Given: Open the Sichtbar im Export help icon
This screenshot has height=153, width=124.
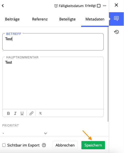Looking at the screenshot, I should pos(44,145).
